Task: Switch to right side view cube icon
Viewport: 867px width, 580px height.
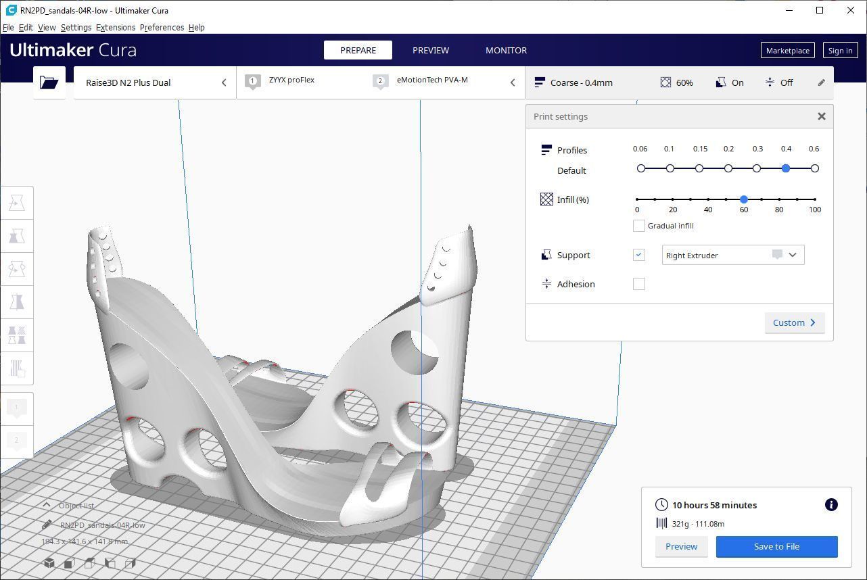Action: [x=130, y=562]
